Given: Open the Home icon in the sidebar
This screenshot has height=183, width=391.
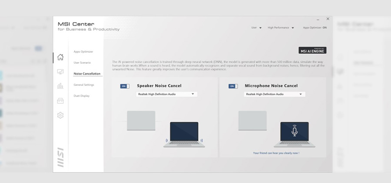Looking at the screenshot, I should tap(60, 57).
